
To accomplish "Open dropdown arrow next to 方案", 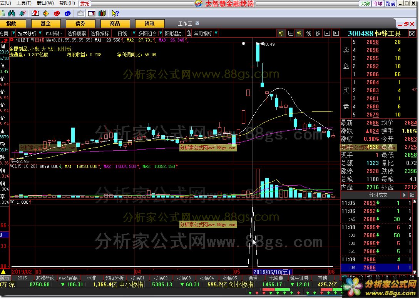I will (13, 33).
